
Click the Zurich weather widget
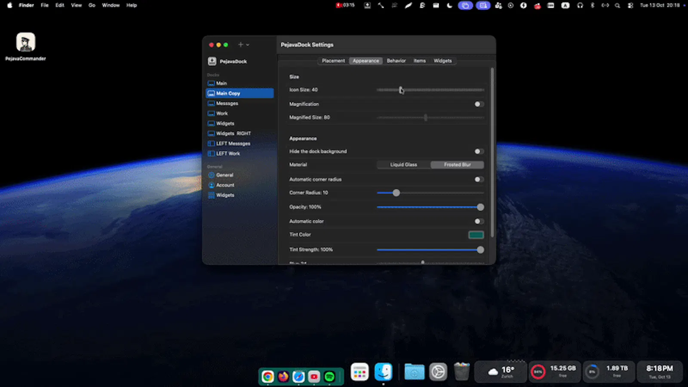[501, 372]
